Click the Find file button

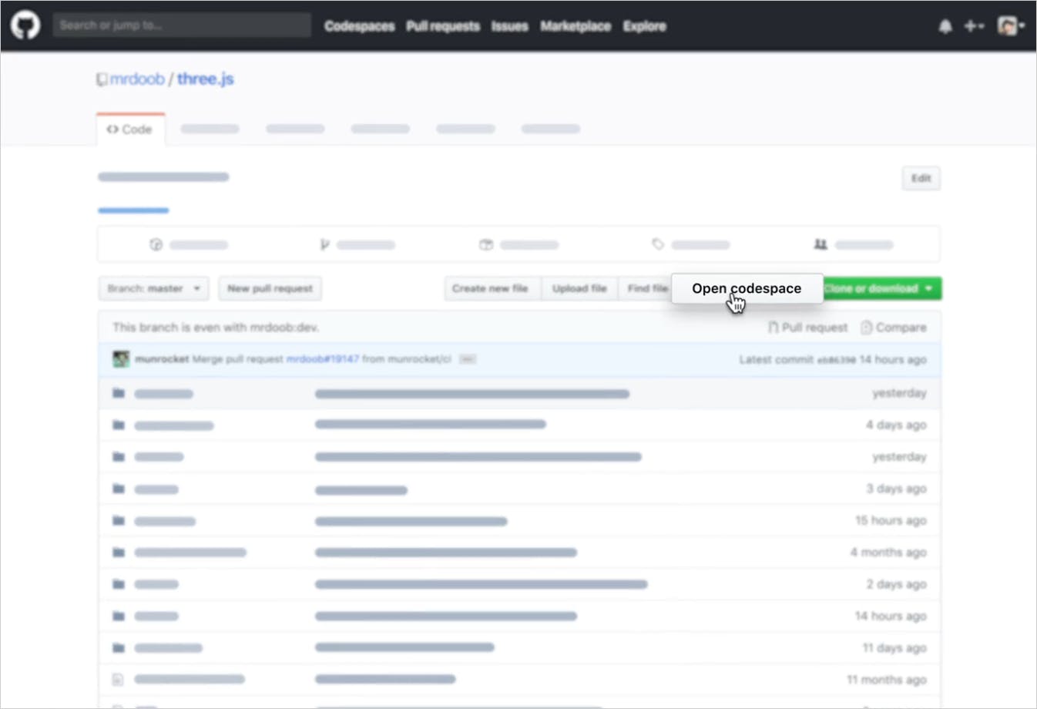tap(646, 288)
